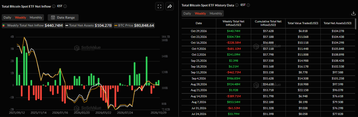The width and height of the screenshot is (358, 117).
Task: Click info icon beside Net Inflow title
Action: [x=54, y=6]
